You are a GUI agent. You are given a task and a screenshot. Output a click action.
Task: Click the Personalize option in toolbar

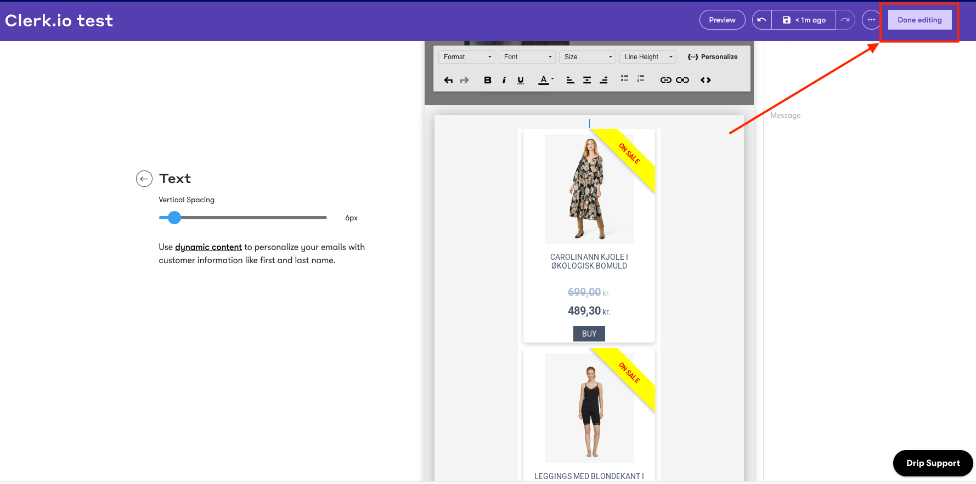(x=713, y=57)
